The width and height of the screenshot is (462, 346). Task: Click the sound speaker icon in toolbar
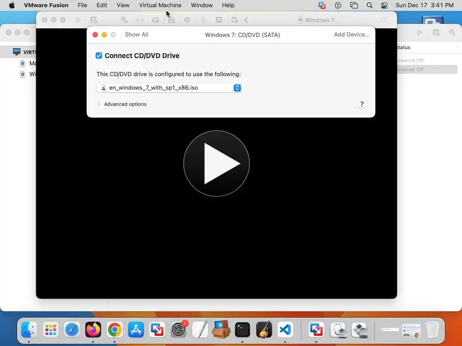click(187, 20)
